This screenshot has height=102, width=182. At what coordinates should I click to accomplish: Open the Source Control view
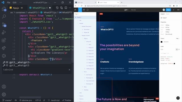[4, 25]
